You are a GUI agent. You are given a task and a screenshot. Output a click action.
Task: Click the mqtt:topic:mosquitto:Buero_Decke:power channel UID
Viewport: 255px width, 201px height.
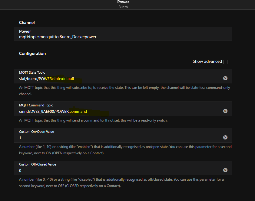pos(58,37)
